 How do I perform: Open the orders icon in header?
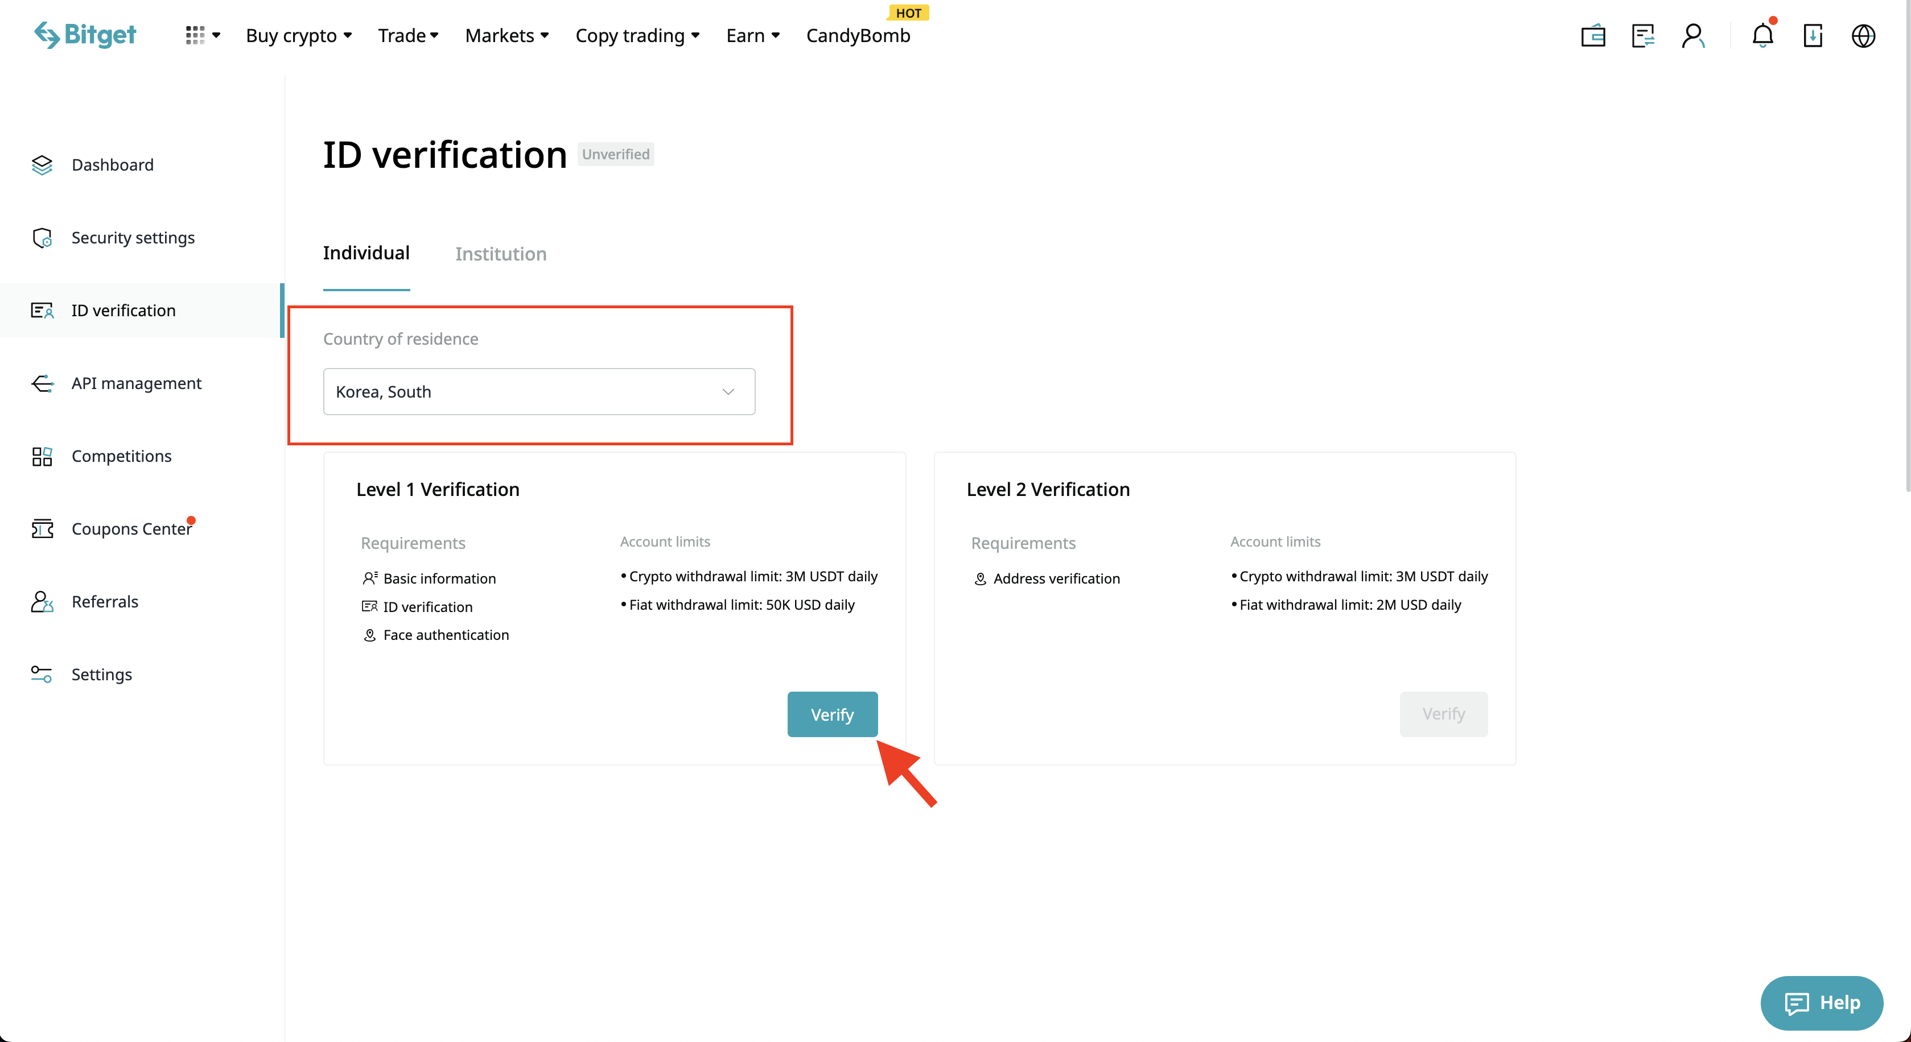pos(1642,36)
